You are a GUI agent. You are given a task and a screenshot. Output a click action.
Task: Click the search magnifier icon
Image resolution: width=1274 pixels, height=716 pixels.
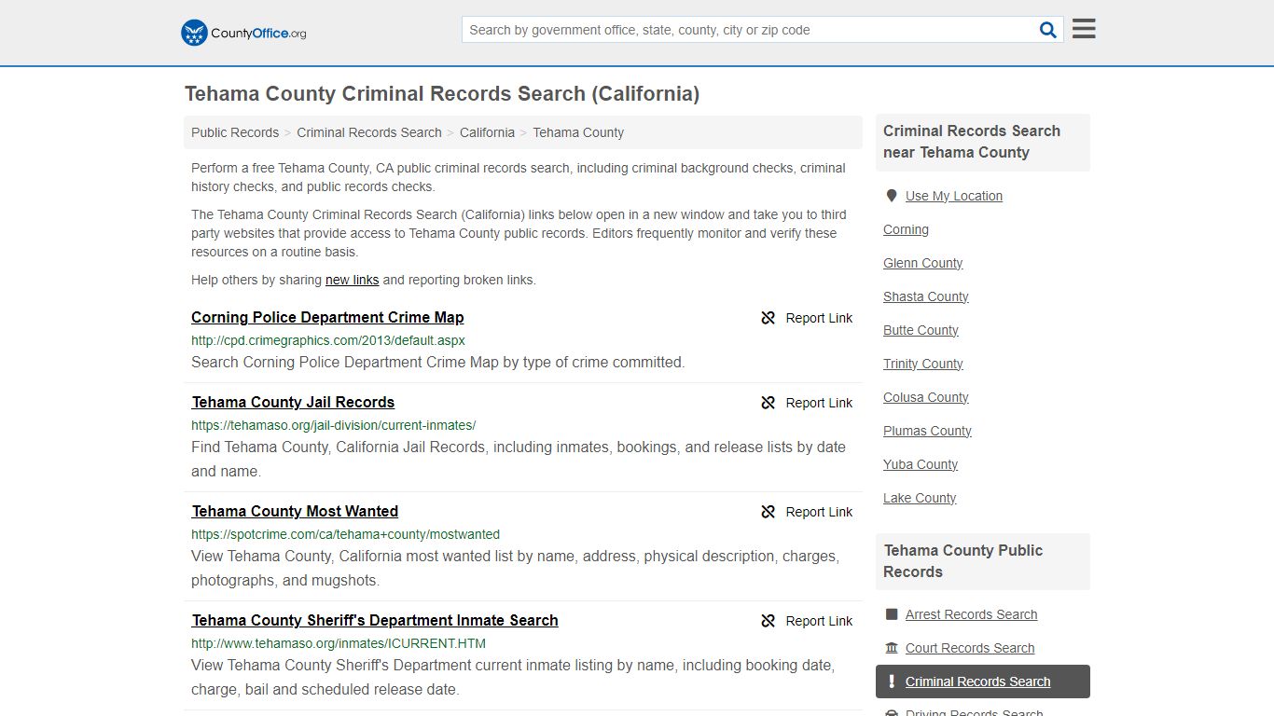pos(1048,30)
